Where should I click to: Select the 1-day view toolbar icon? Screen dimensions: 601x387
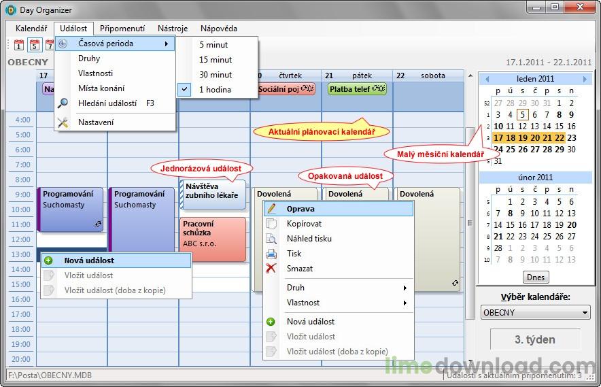pos(19,46)
